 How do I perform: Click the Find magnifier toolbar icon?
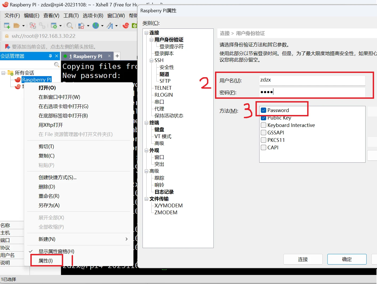(x=70, y=26)
